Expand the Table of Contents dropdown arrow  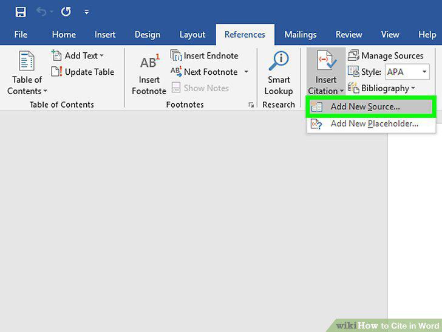click(45, 91)
